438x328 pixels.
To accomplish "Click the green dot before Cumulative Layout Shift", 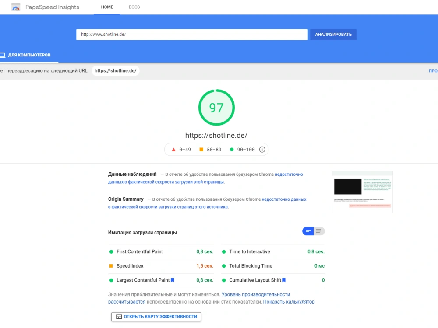I will click(x=224, y=280).
